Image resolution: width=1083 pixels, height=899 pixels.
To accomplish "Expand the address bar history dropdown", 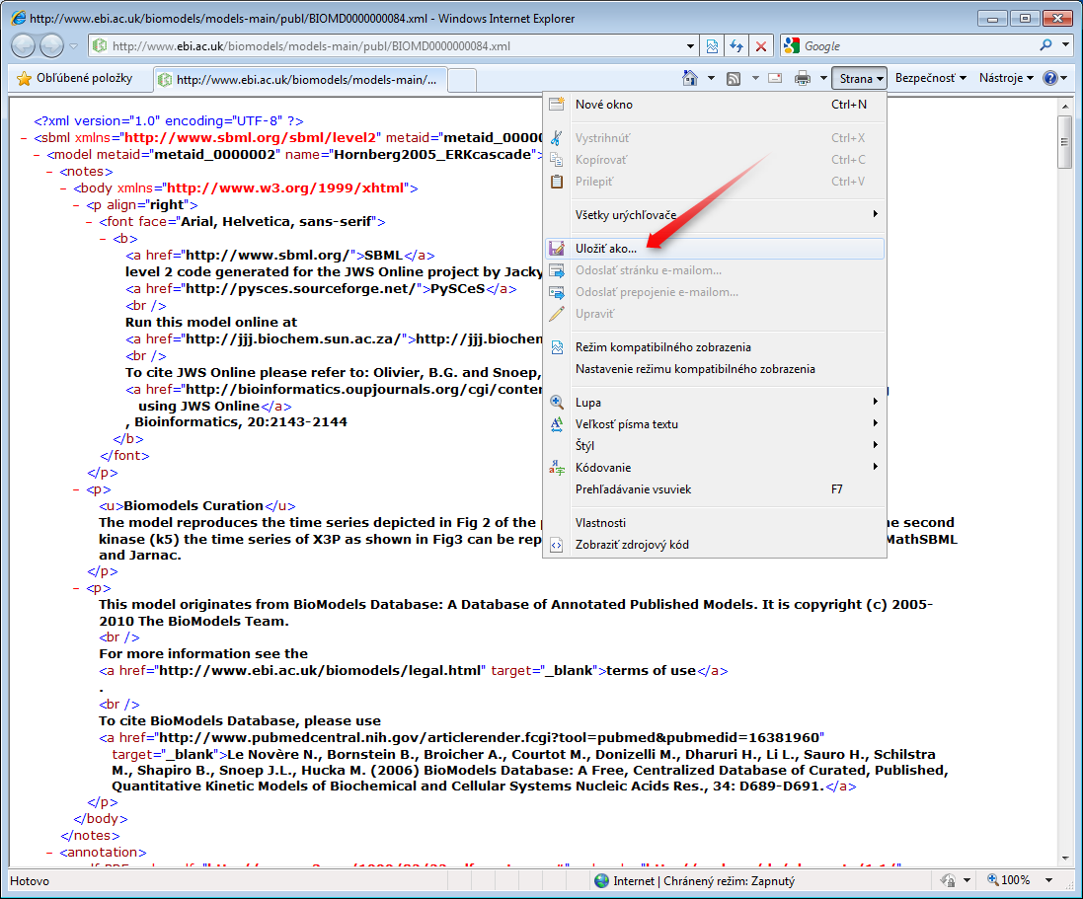I will (x=690, y=46).
